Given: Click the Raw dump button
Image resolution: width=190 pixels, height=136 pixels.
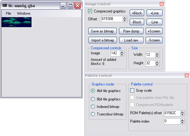Looking at the screenshot, I should pos(131,31).
